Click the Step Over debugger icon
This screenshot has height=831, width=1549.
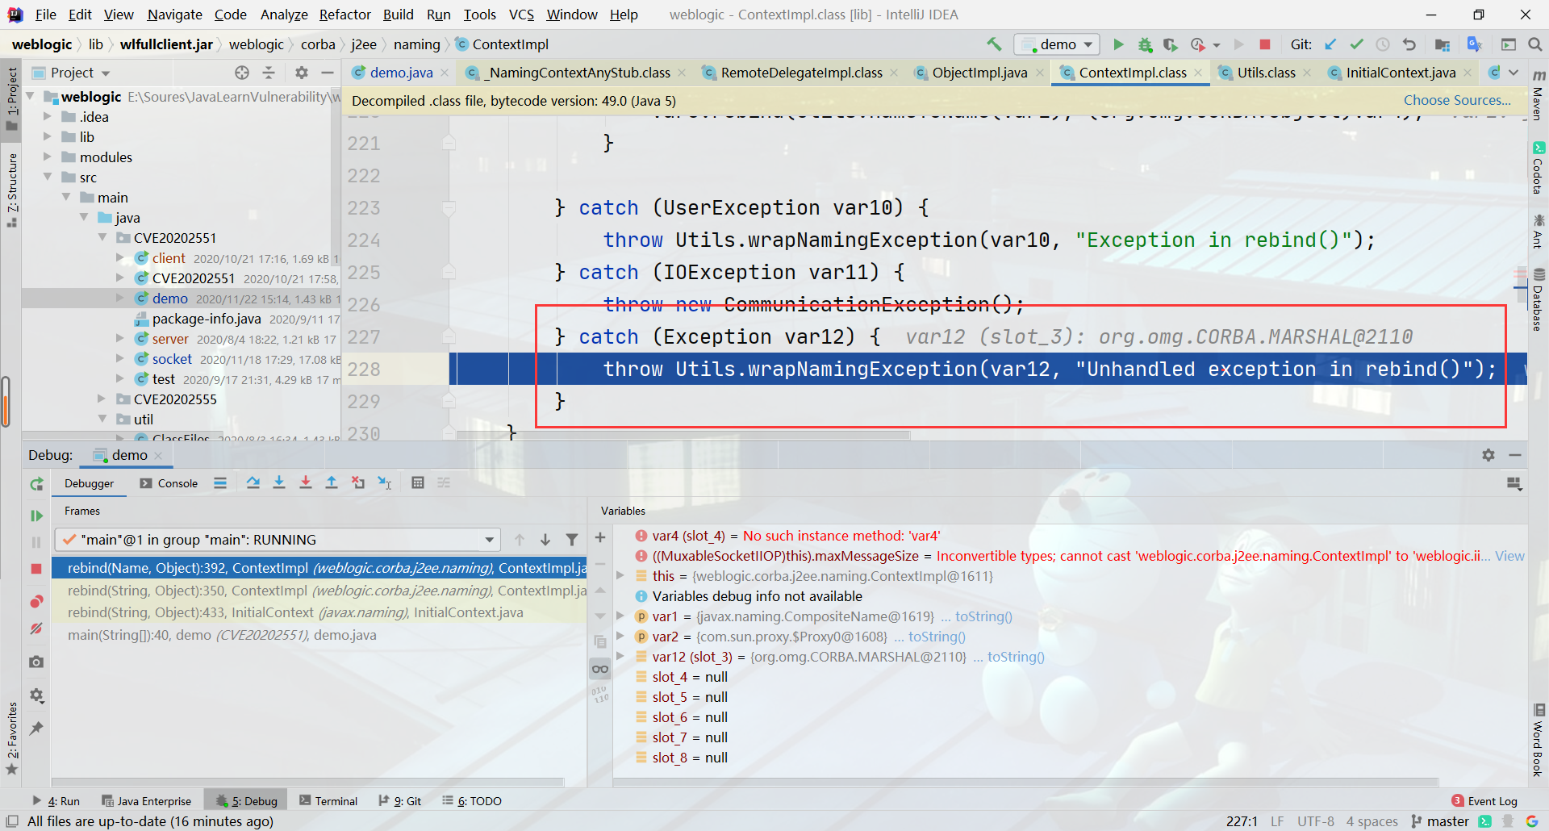tap(253, 482)
